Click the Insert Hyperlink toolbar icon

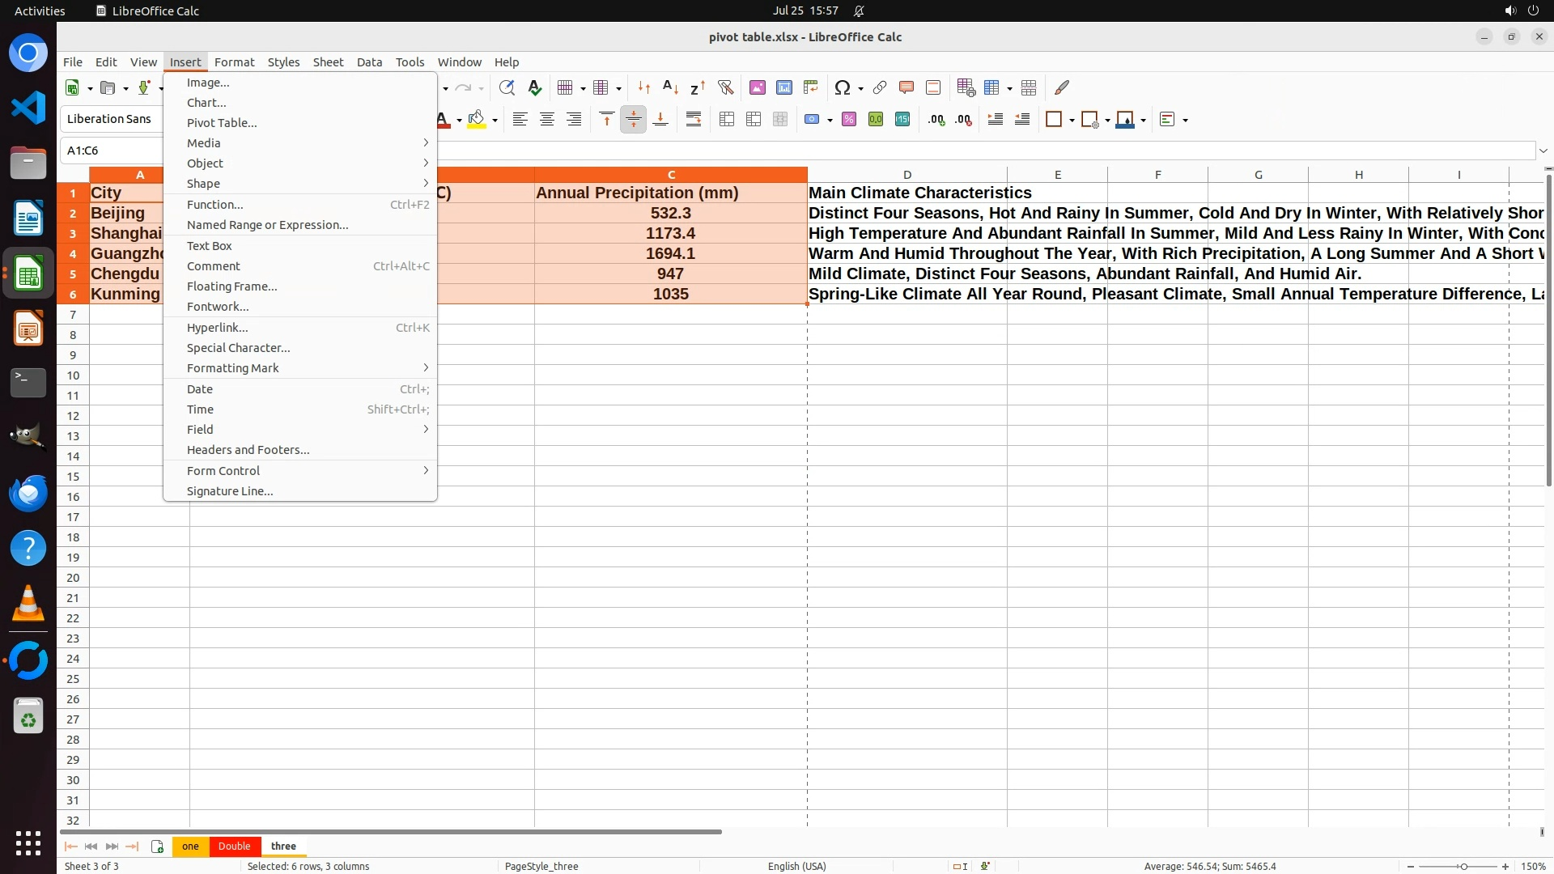pos(879,87)
